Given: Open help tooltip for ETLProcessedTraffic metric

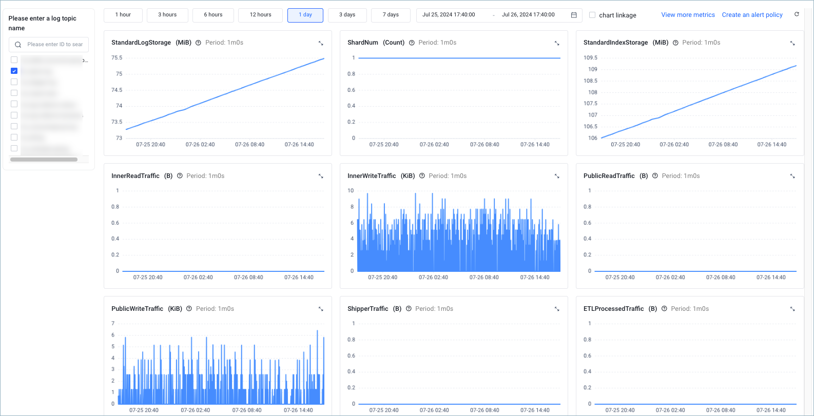Looking at the screenshot, I should (x=664, y=308).
